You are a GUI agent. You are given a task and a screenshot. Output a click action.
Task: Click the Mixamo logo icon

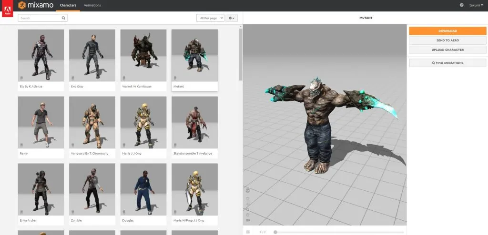tap(22, 5)
